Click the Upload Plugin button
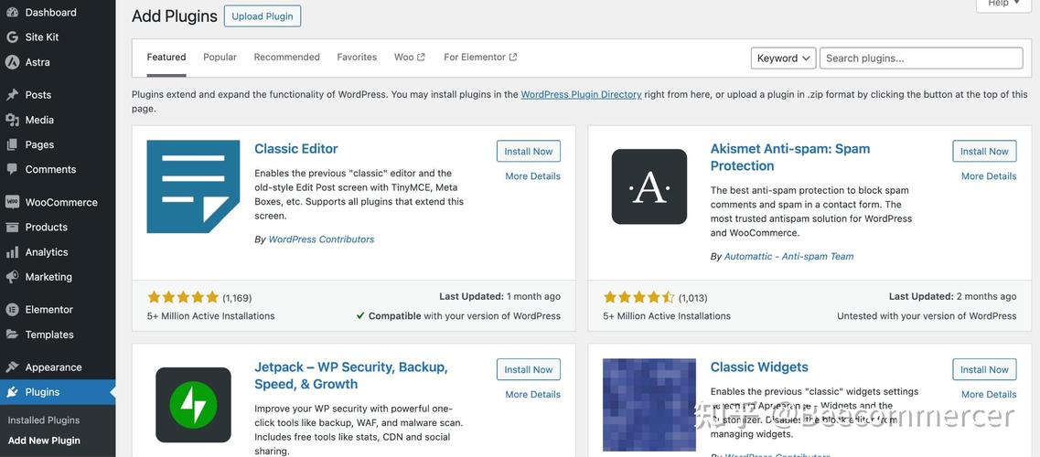The width and height of the screenshot is (1040, 457). [263, 16]
